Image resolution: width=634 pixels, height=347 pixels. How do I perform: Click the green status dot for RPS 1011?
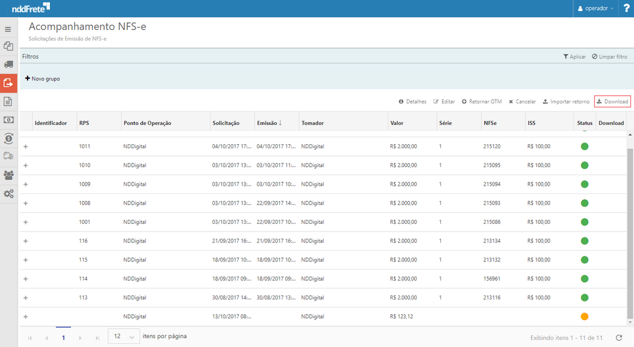[x=584, y=147]
